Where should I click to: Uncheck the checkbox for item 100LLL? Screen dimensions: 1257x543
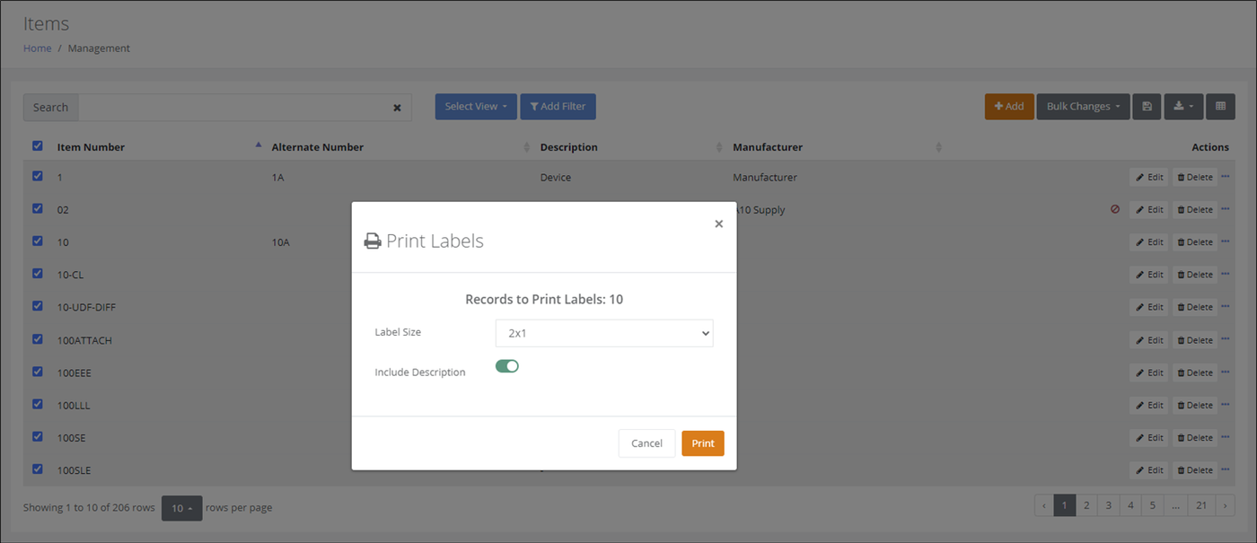37,404
